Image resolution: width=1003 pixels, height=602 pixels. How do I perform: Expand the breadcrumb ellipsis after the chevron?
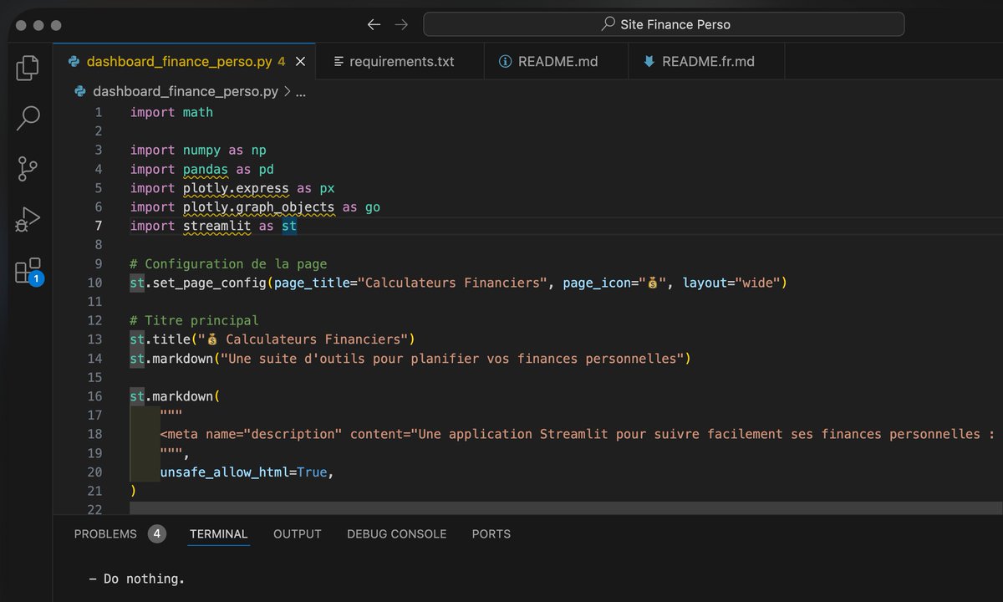pyautogui.click(x=301, y=92)
